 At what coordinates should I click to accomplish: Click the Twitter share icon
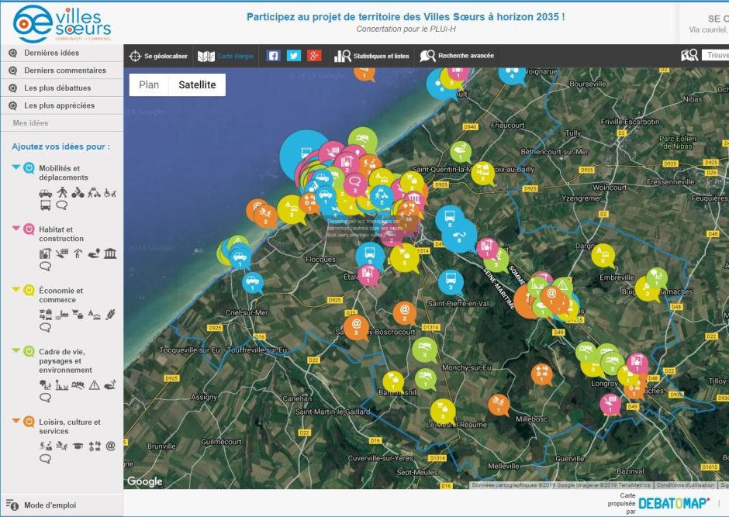pyautogui.click(x=293, y=56)
